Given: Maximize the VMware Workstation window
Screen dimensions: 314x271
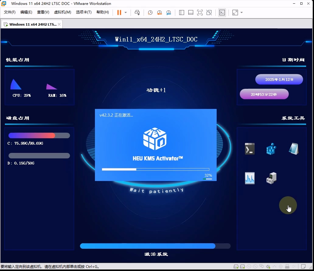Looking at the screenshot, I should [301, 4].
